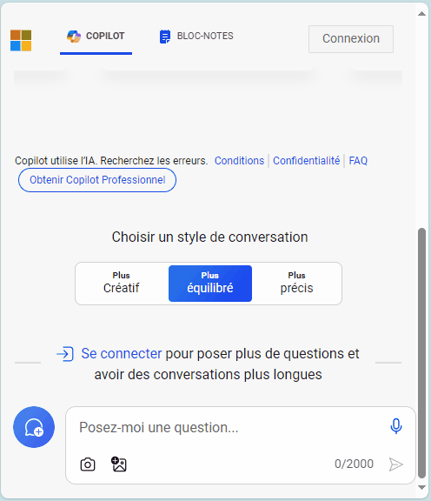Select the Plus équilibré conversation style
Screen dimensions: 431x501
[x=210, y=284]
